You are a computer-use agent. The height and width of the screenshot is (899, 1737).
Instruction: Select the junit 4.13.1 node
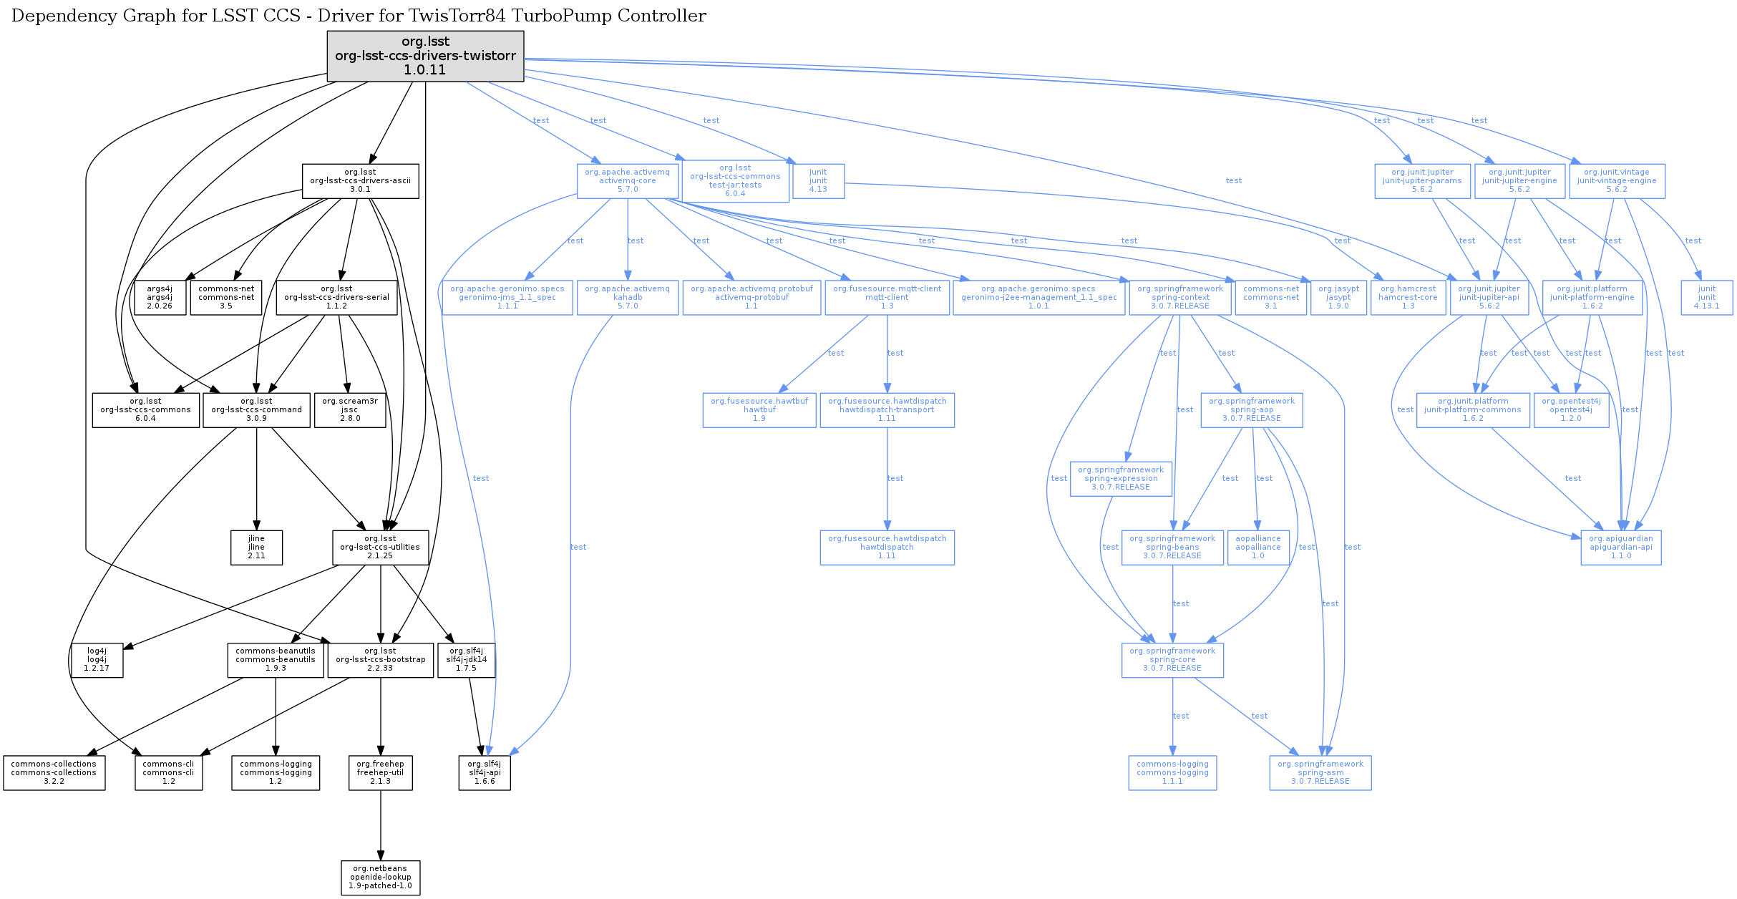pyautogui.click(x=1706, y=298)
